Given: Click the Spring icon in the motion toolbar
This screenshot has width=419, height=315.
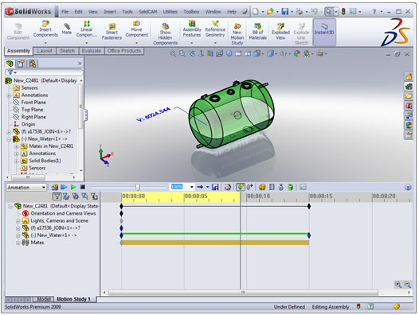Looking at the screenshot, I should (x=272, y=187).
